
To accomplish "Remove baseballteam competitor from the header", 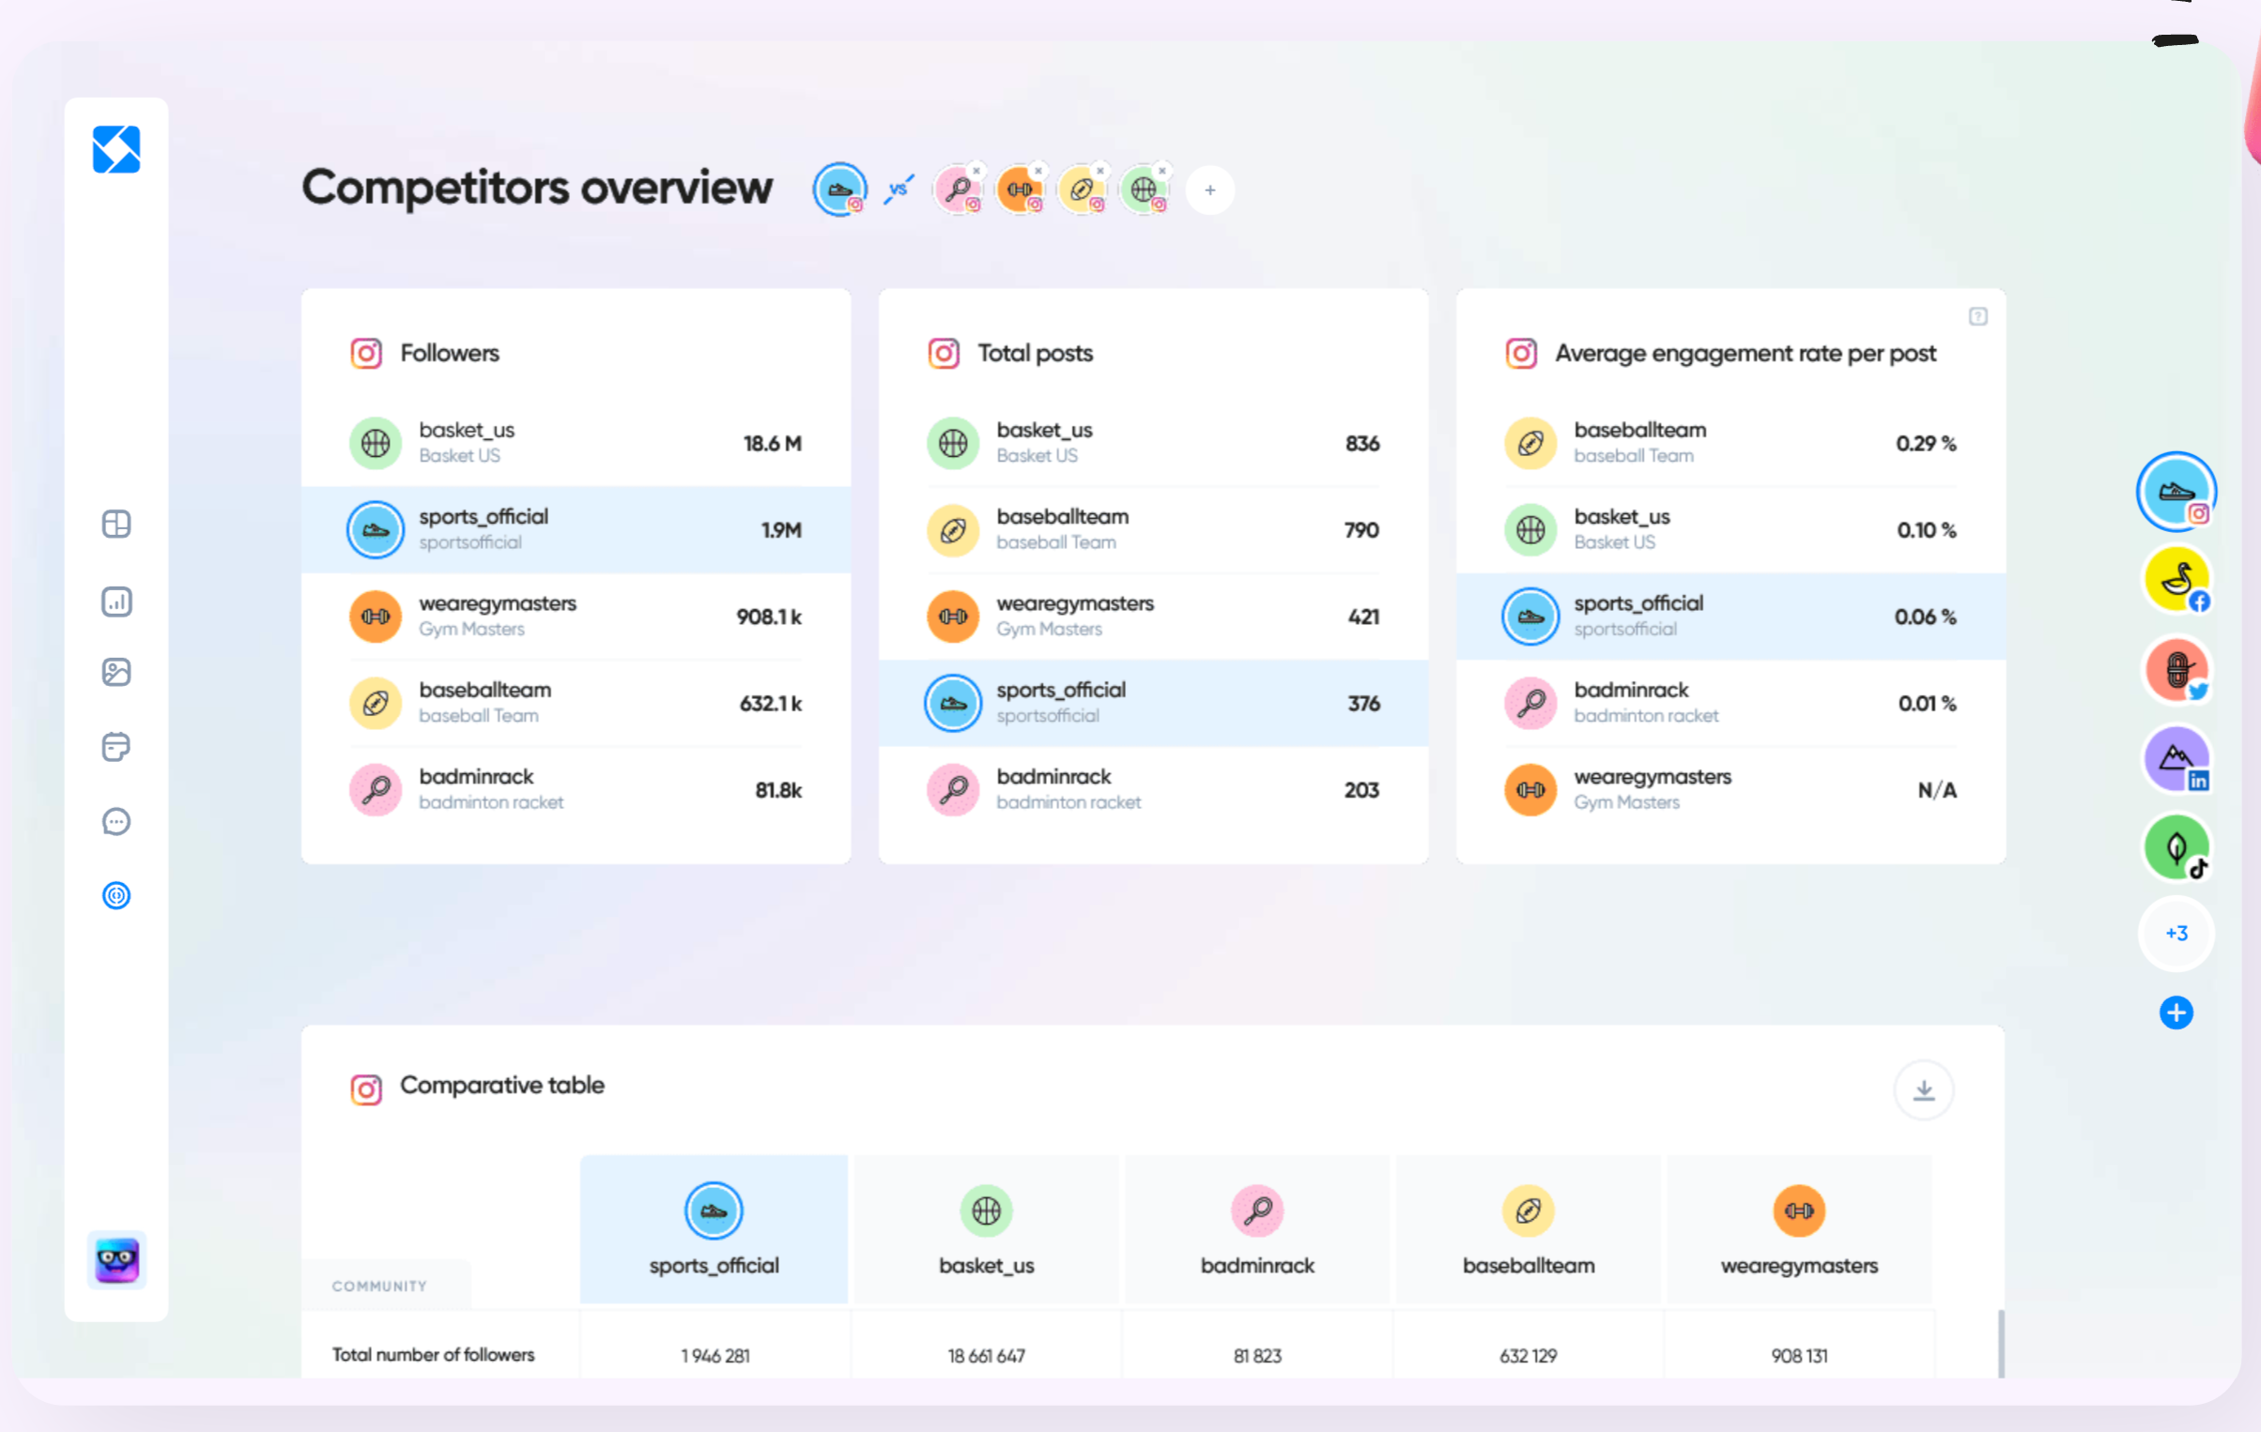I will (x=1100, y=171).
